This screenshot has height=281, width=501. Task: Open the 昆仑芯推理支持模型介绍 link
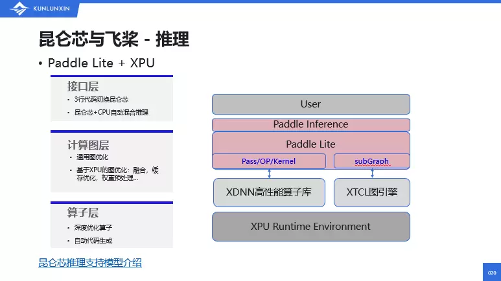(90, 262)
